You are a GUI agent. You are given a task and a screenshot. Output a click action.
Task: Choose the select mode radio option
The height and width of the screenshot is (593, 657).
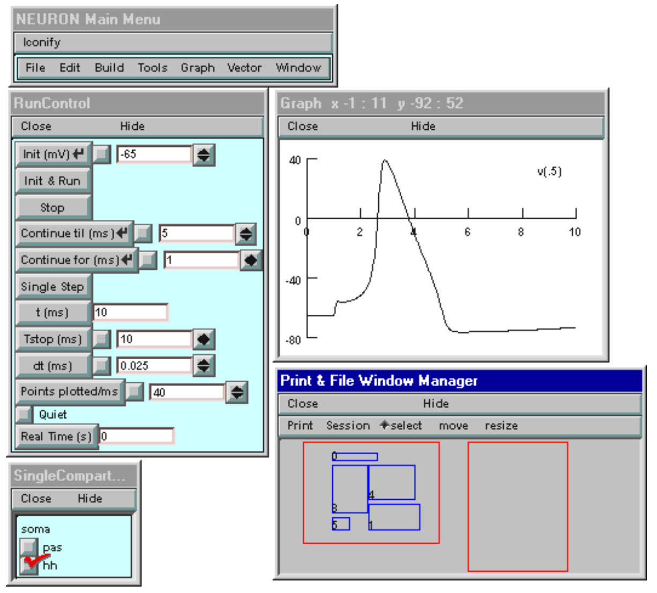coord(401,426)
